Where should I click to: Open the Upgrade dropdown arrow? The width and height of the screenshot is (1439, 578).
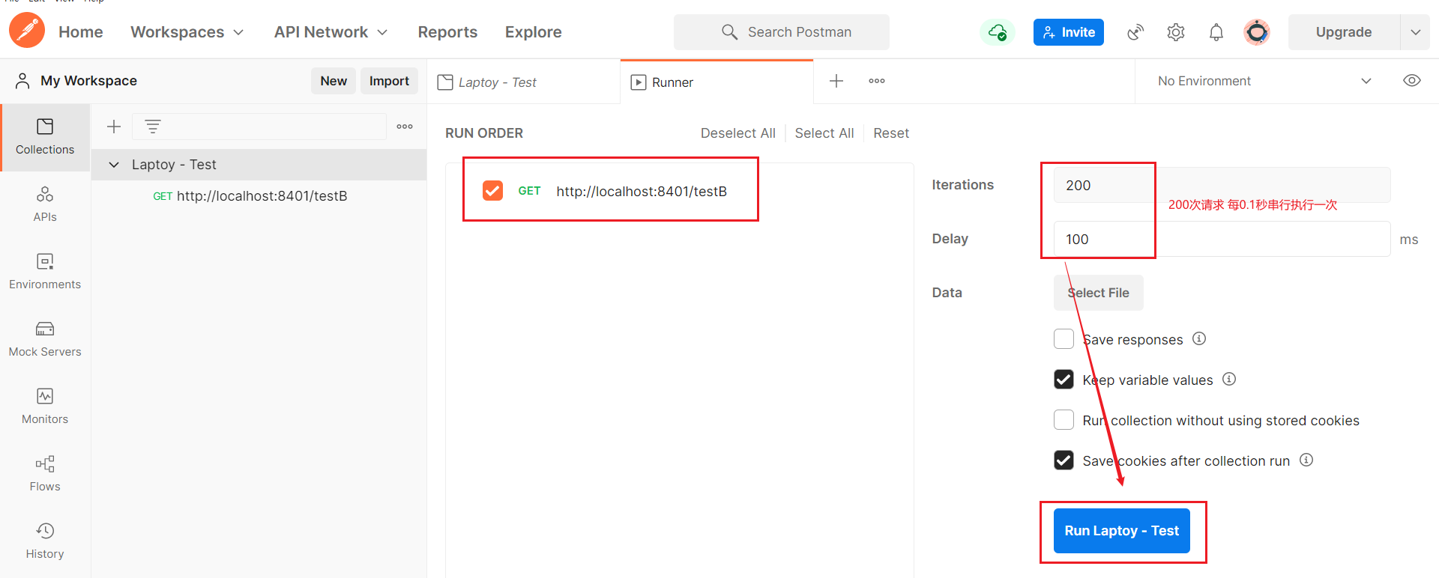1415,32
